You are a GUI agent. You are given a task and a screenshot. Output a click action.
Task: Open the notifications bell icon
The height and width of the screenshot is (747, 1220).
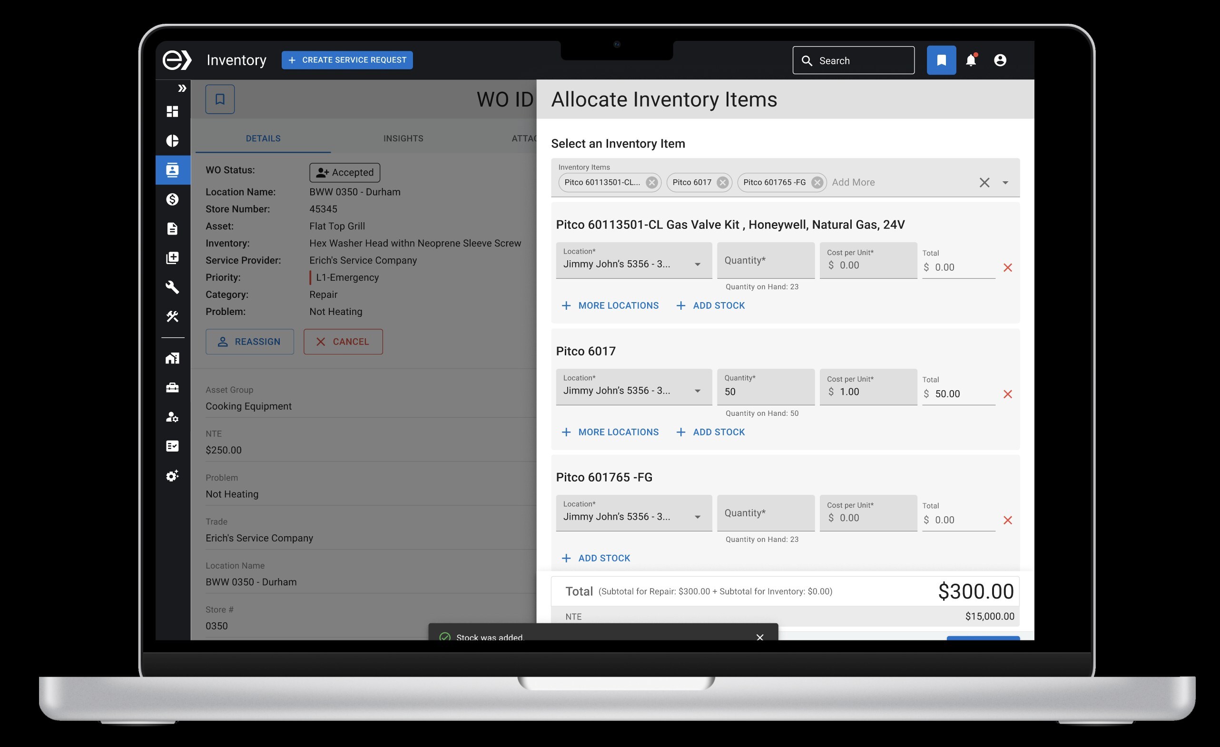(x=970, y=60)
